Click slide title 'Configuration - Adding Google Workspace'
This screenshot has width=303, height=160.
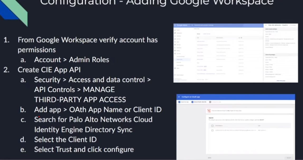pos(157,2)
